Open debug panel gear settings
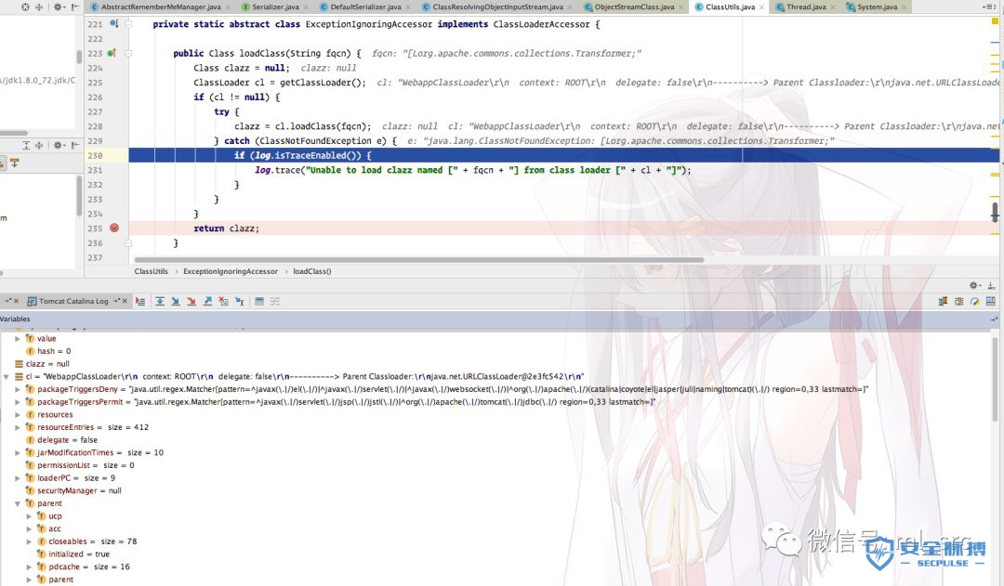The width and height of the screenshot is (1004, 586). [974, 285]
